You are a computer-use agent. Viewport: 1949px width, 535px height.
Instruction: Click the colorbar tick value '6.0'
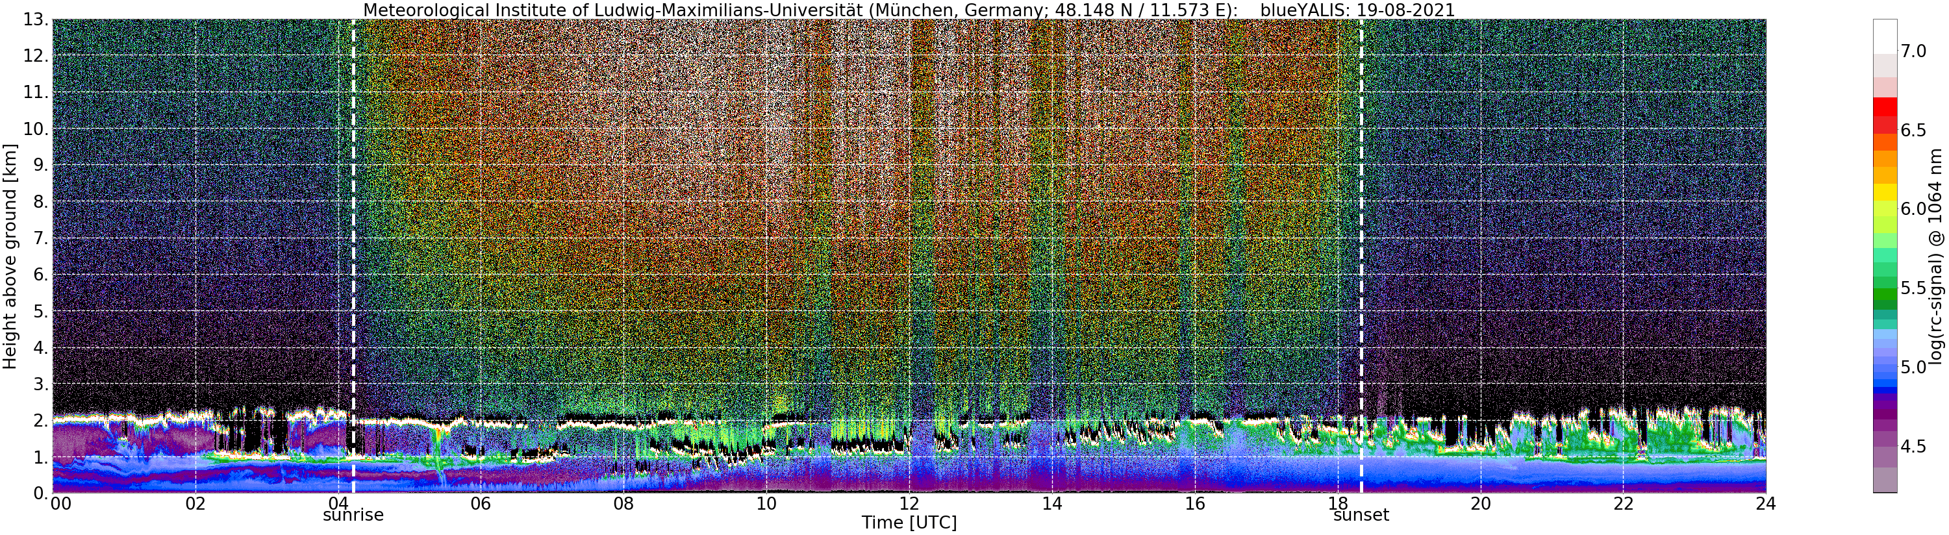(x=1914, y=209)
